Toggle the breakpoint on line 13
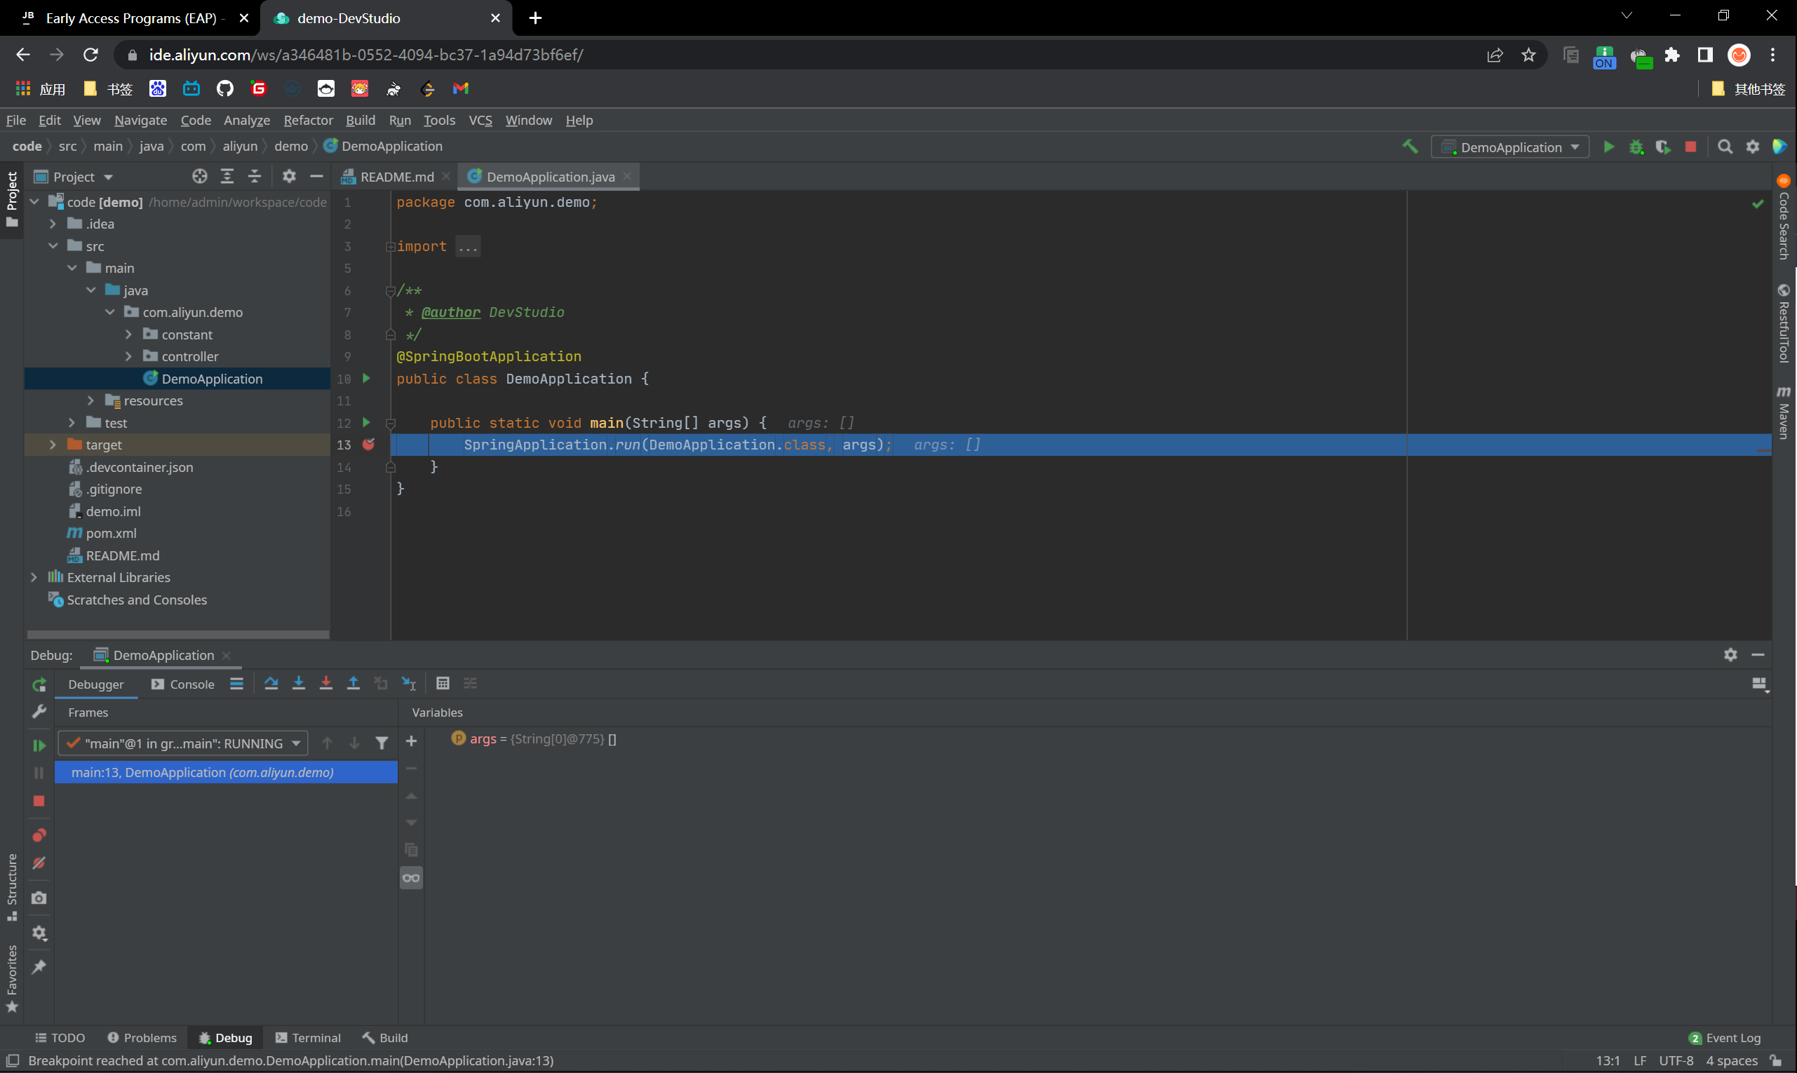The height and width of the screenshot is (1073, 1797). click(369, 445)
